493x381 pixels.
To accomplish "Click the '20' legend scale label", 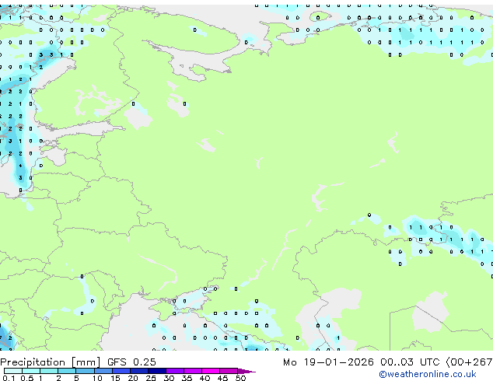I will click(x=133, y=378).
